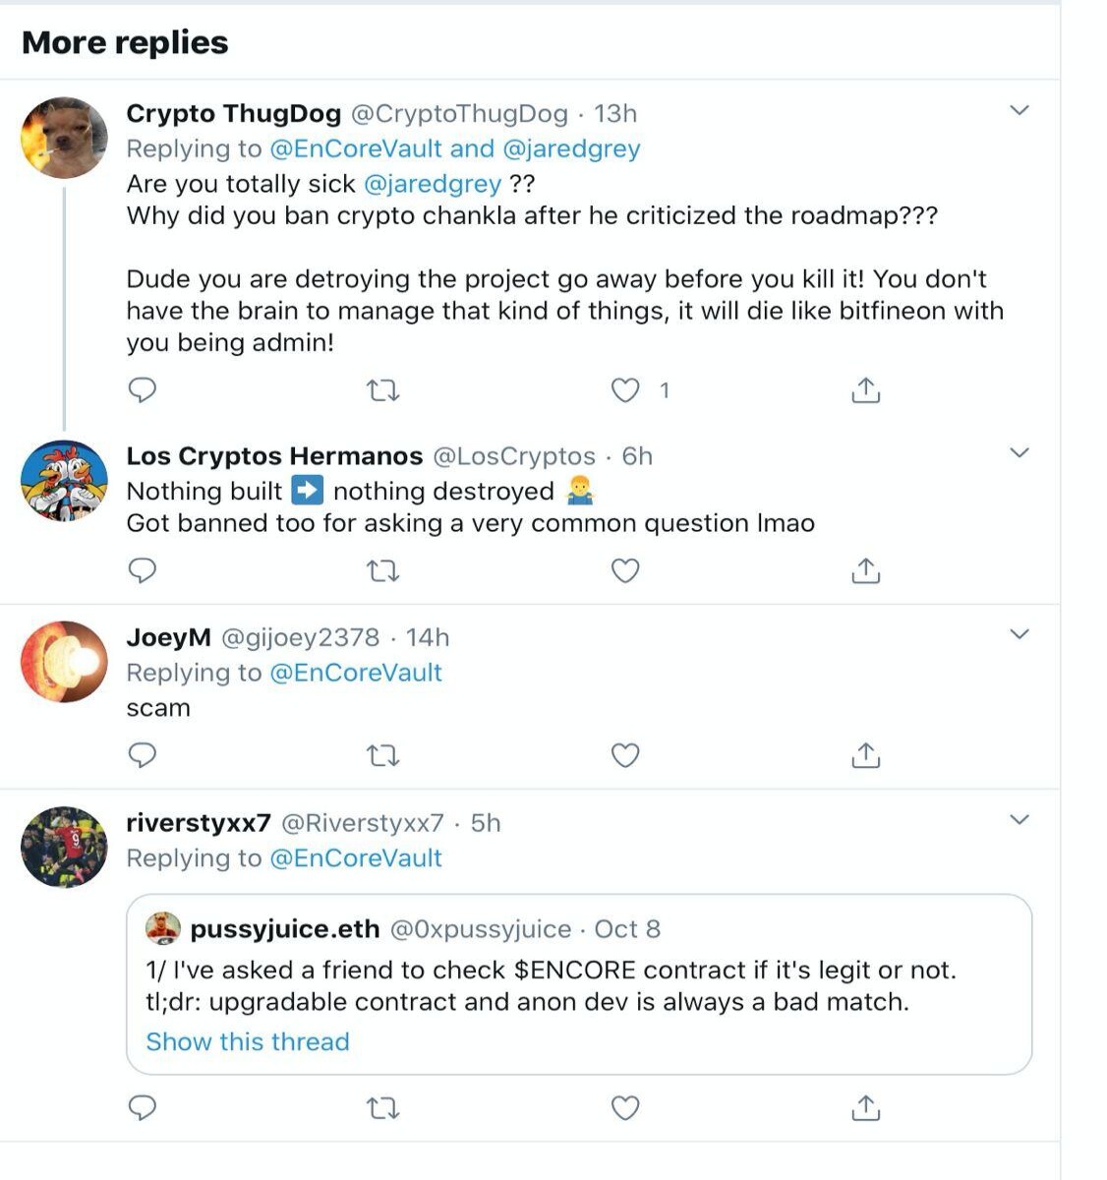
Task: Share JoeyM's scam tweet
Action: 865,755
